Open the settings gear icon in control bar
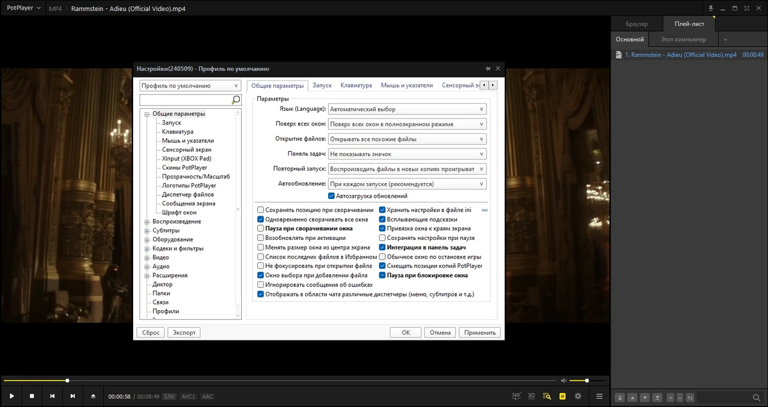768x407 pixels. pos(578,396)
